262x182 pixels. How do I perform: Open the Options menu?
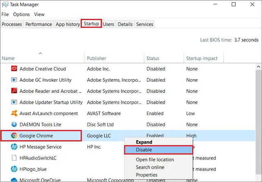tap(21, 14)
